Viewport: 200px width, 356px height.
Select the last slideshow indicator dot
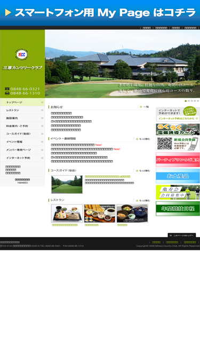click(x=198, y=101)
